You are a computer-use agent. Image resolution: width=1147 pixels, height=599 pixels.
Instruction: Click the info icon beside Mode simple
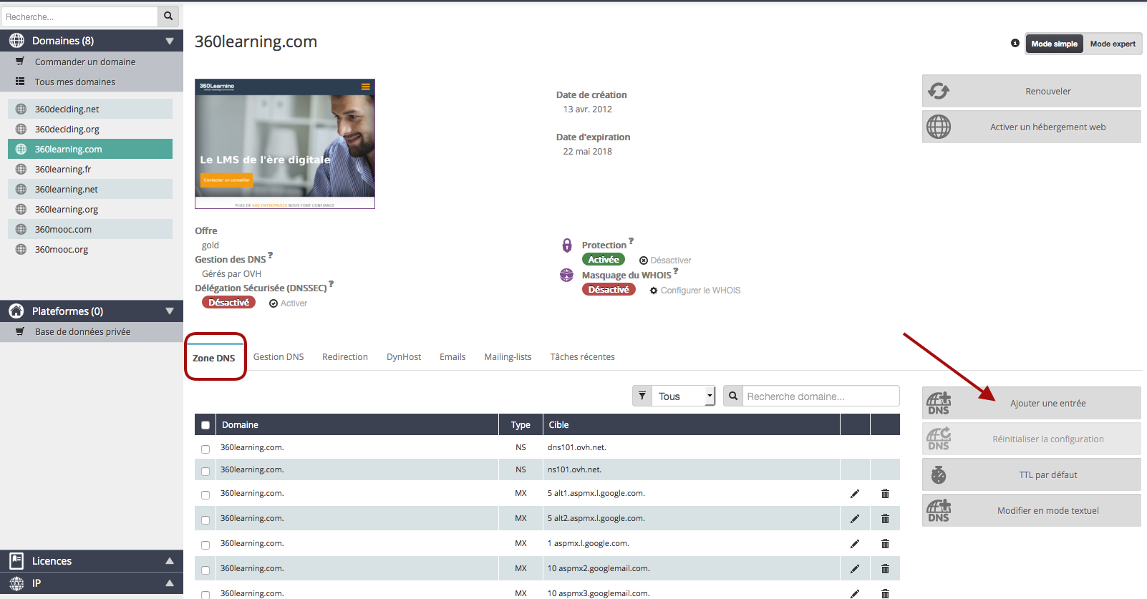tap(1015, 43)
